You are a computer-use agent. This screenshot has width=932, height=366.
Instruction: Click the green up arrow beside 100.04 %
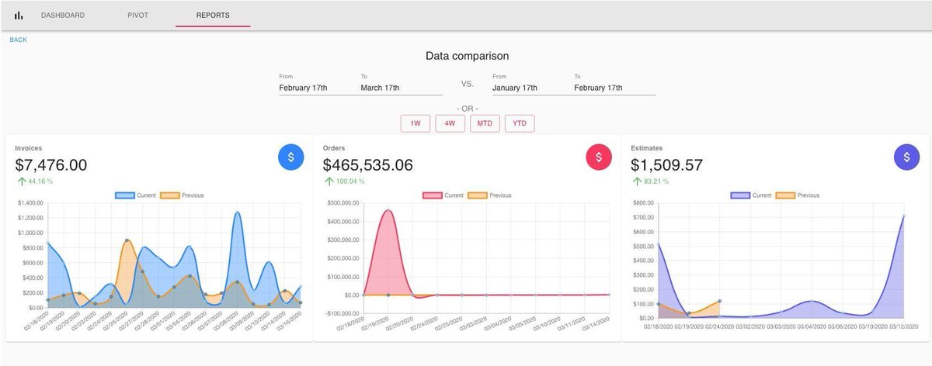(x=329, y=181)
